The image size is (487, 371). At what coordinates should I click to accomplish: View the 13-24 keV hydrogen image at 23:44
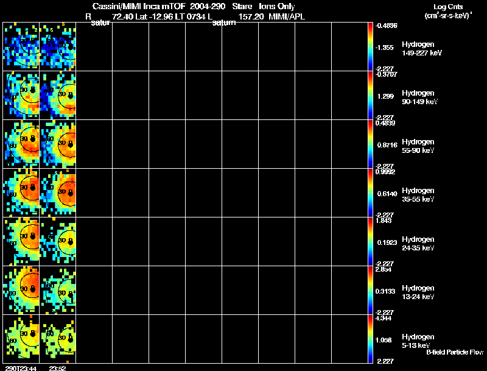(21, 291)
